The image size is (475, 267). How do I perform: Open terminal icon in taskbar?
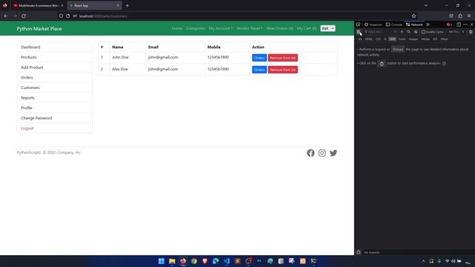(313, 261)
